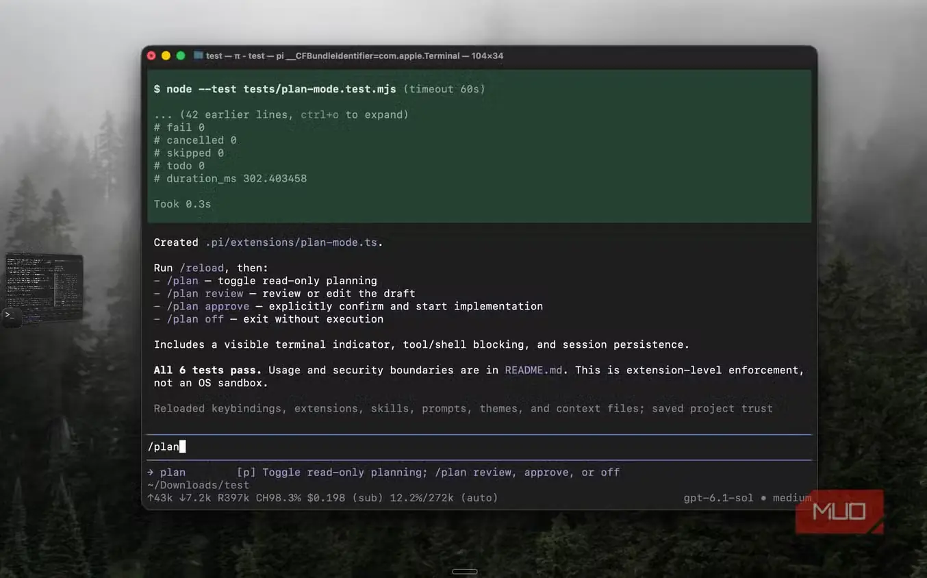Click the "toggle read-only planning" list line
The height and width of the screenshot is (578, 927).
(266, 281)
